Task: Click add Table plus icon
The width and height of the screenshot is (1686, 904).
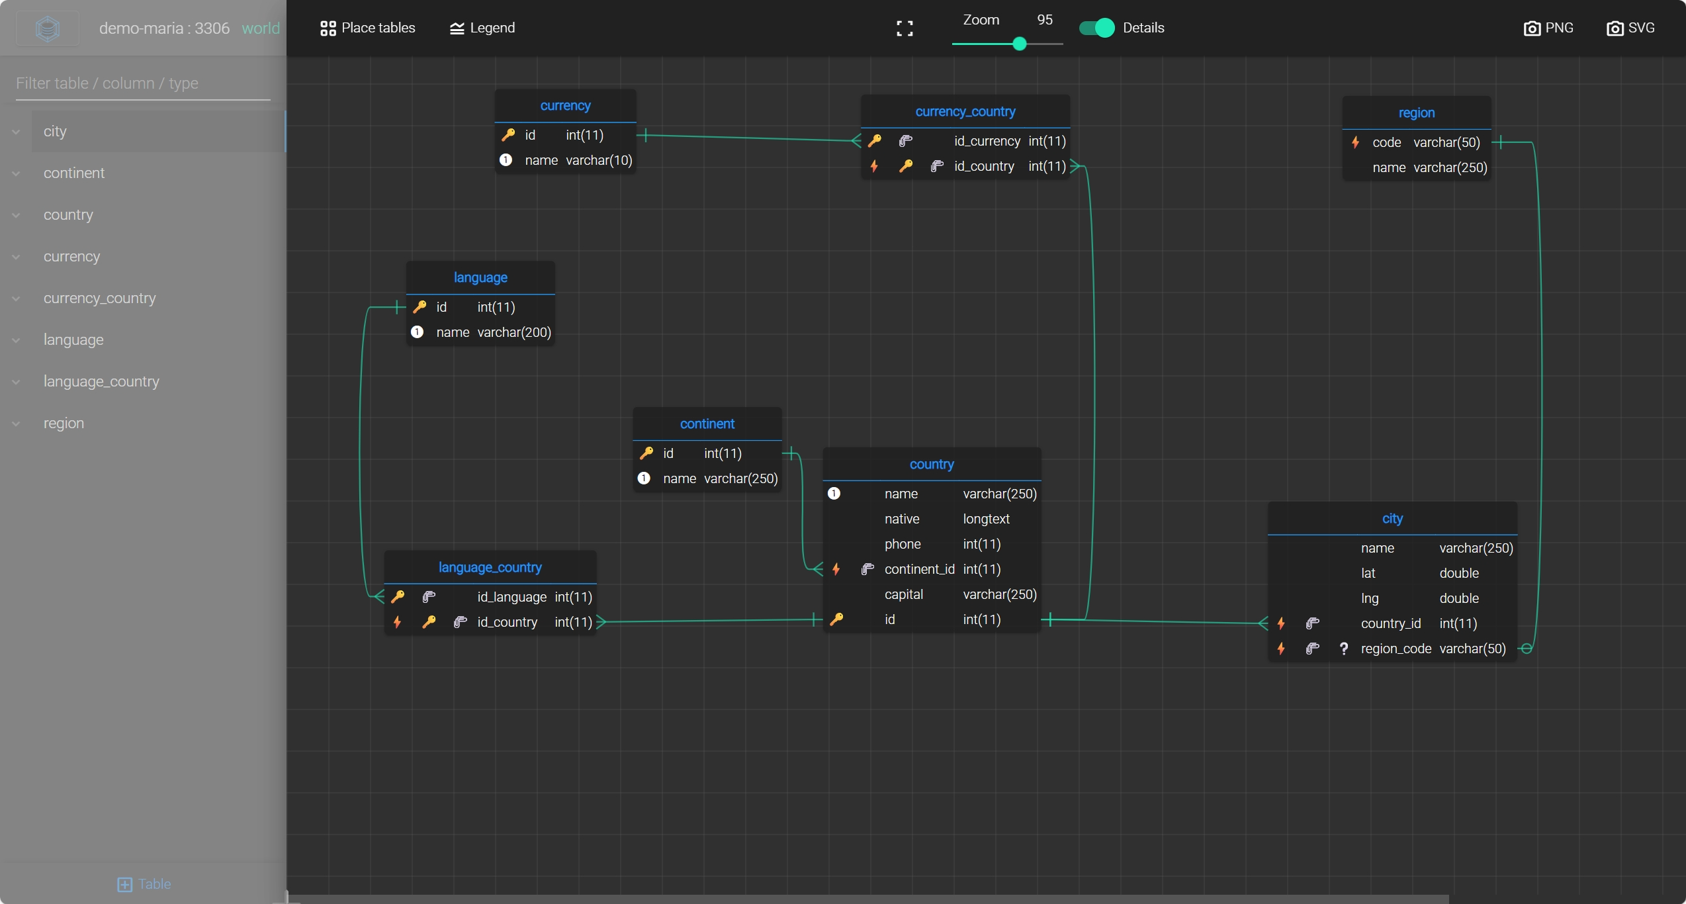Action: pos(124,884)
